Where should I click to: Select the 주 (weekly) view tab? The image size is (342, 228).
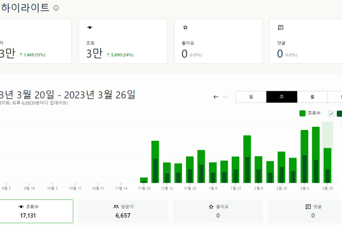(x=281, y=97)
